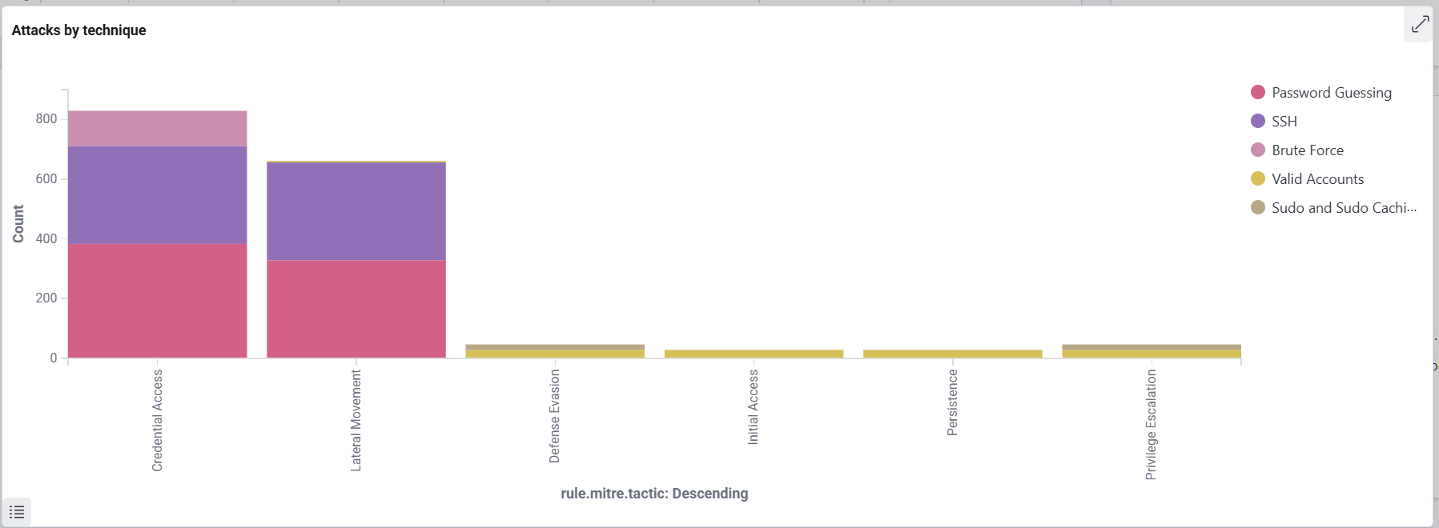This screenshot has height=528, width=1439.
Task: Select SSH segment of Credential Access bar
Action: [x=158, y=195]
